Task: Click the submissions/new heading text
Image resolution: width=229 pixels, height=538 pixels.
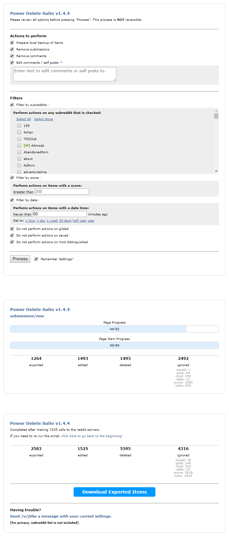Action: click(27, 316)
